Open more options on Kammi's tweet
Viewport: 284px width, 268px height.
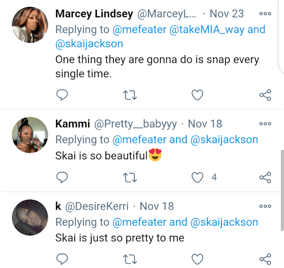click(x=265, y=124)
